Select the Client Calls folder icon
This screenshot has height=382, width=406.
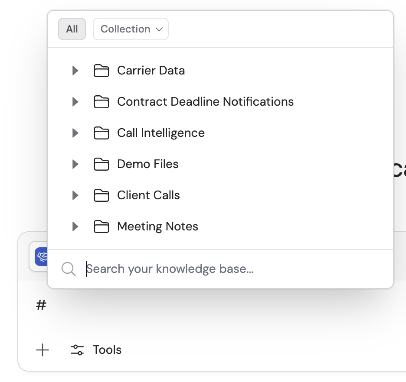pyautogui.click(x=101, y=195)
